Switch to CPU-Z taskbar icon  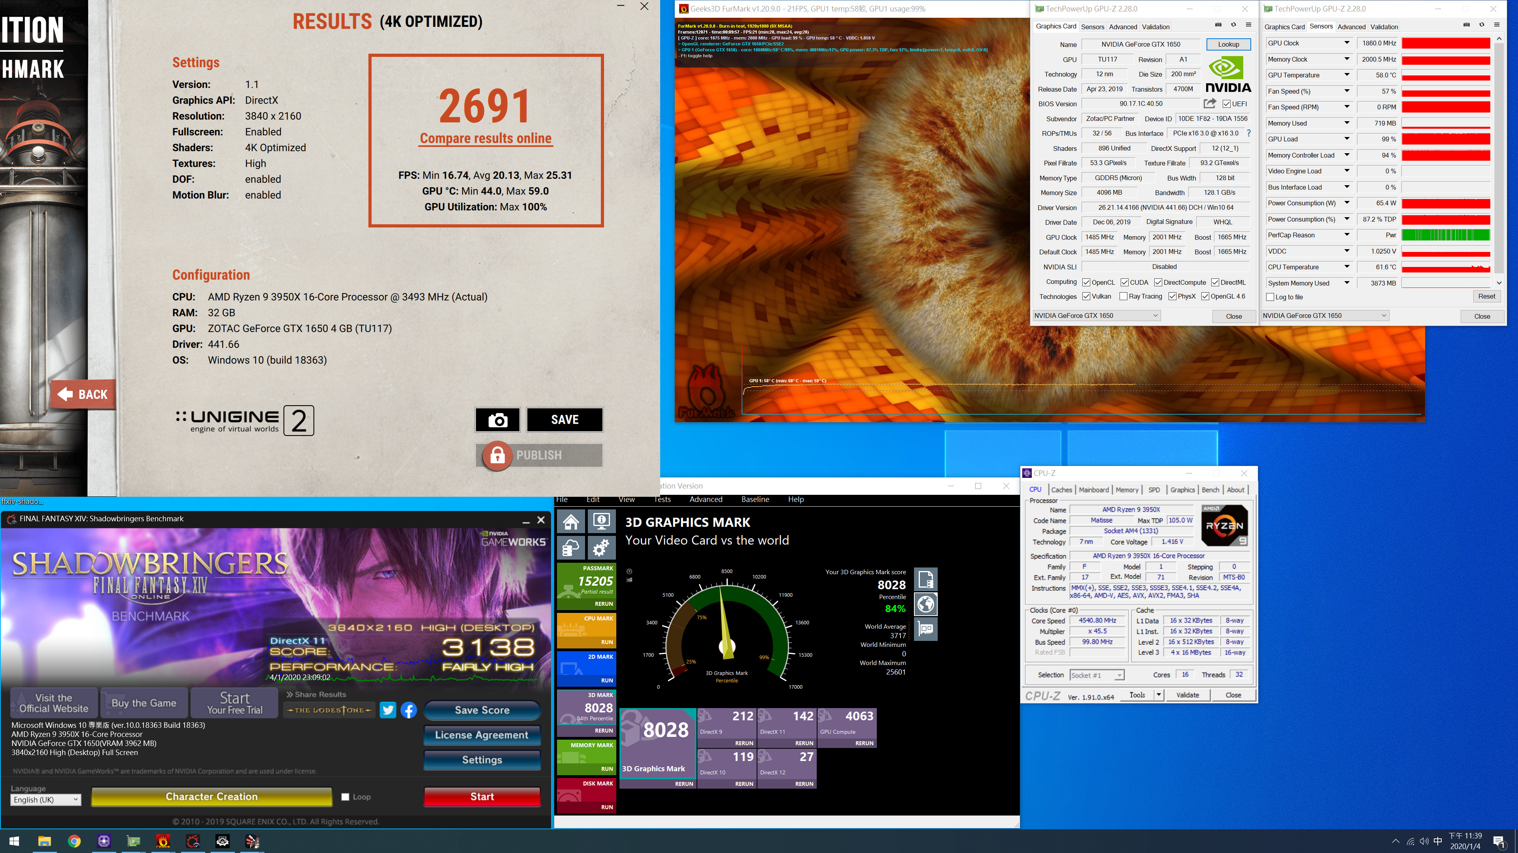(104, 841)
